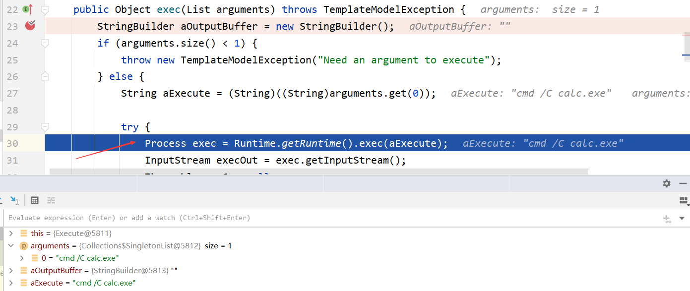Expand the aOutputBuffer variable node
This screenshot has height=291, width=690.
(11, 271)
